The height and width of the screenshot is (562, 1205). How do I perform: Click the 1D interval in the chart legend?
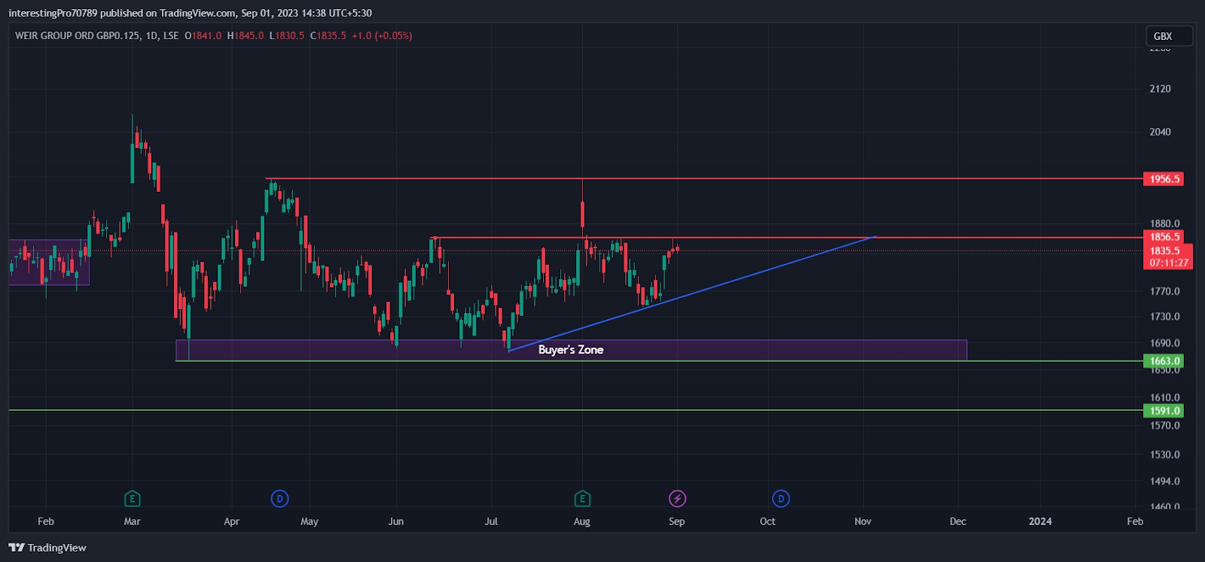point(151,35)
